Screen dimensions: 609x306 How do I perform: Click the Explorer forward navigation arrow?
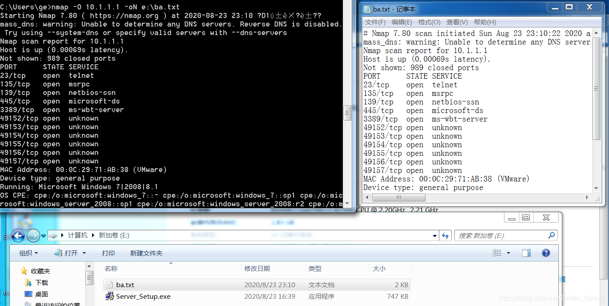(x=33, y=235)
